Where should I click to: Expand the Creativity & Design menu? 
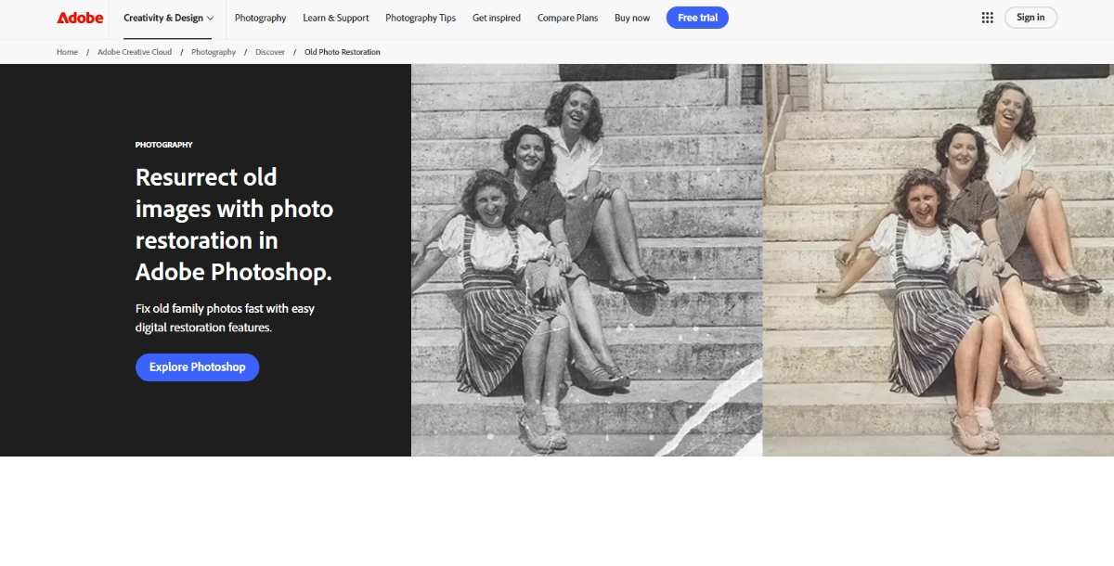pos(169,18)
